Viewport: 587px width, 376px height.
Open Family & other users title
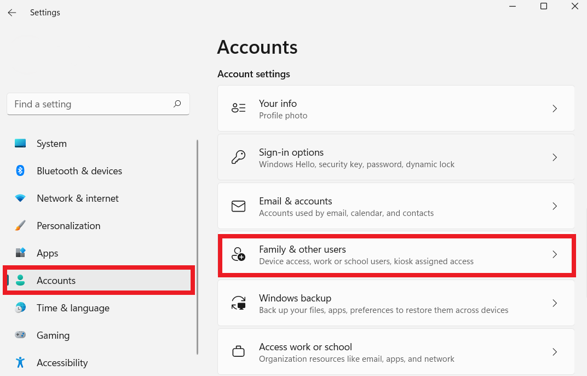tap(302, 249)
